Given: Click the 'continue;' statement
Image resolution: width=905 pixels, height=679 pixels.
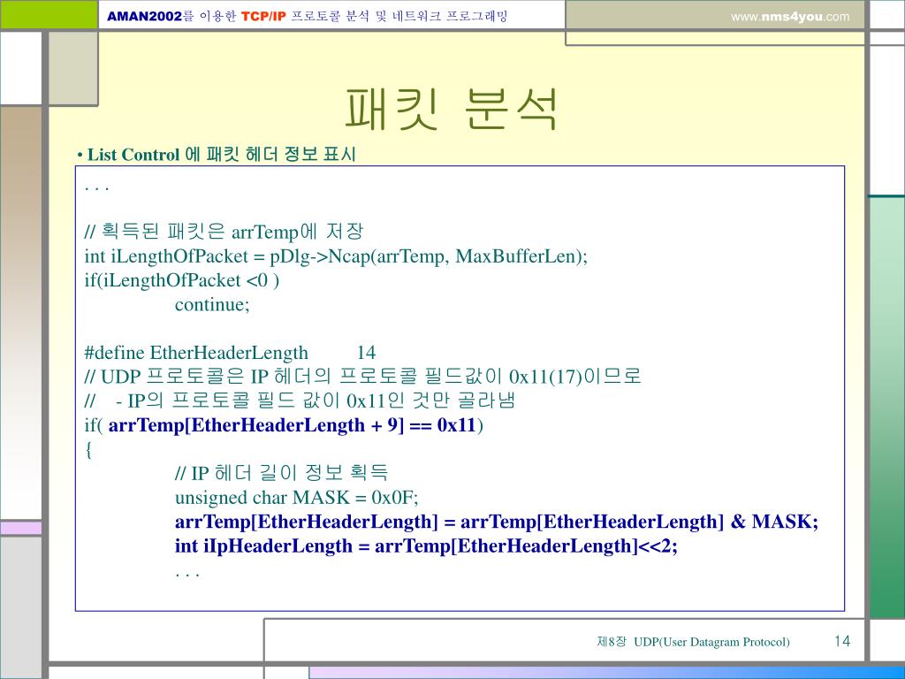Looking at the screenshot, I should point(212,304).
